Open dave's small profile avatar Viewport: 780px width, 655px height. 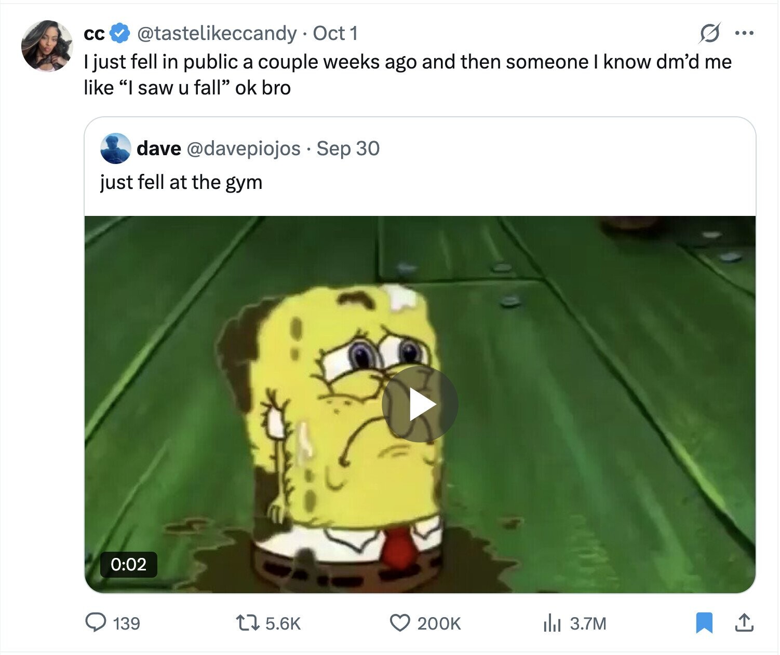tap(115, 148)
